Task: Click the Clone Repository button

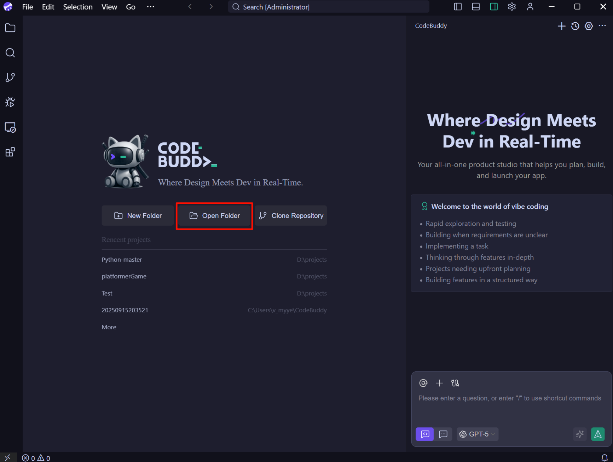Action: tap(291, 216)
